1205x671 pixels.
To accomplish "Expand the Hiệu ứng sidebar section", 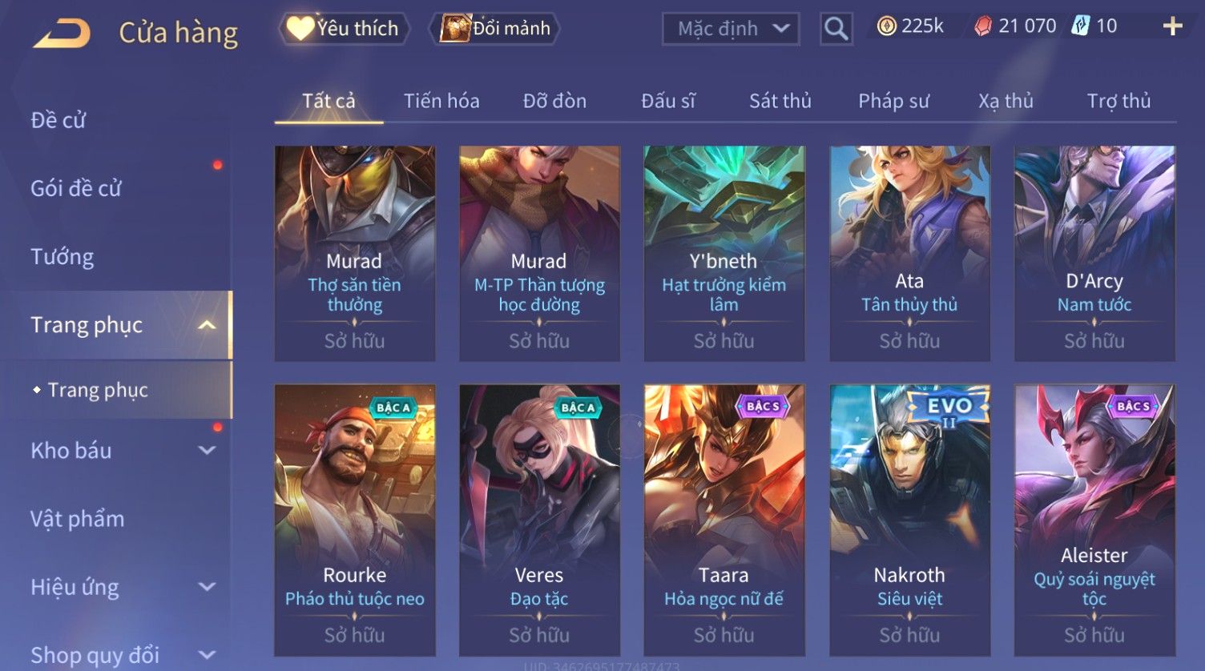I will tap(207, 587).
